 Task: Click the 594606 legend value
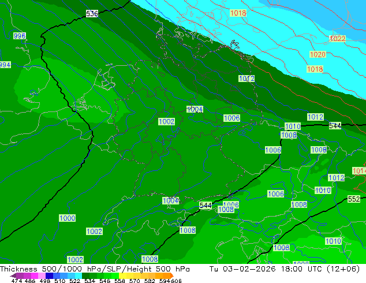(170, 281)
